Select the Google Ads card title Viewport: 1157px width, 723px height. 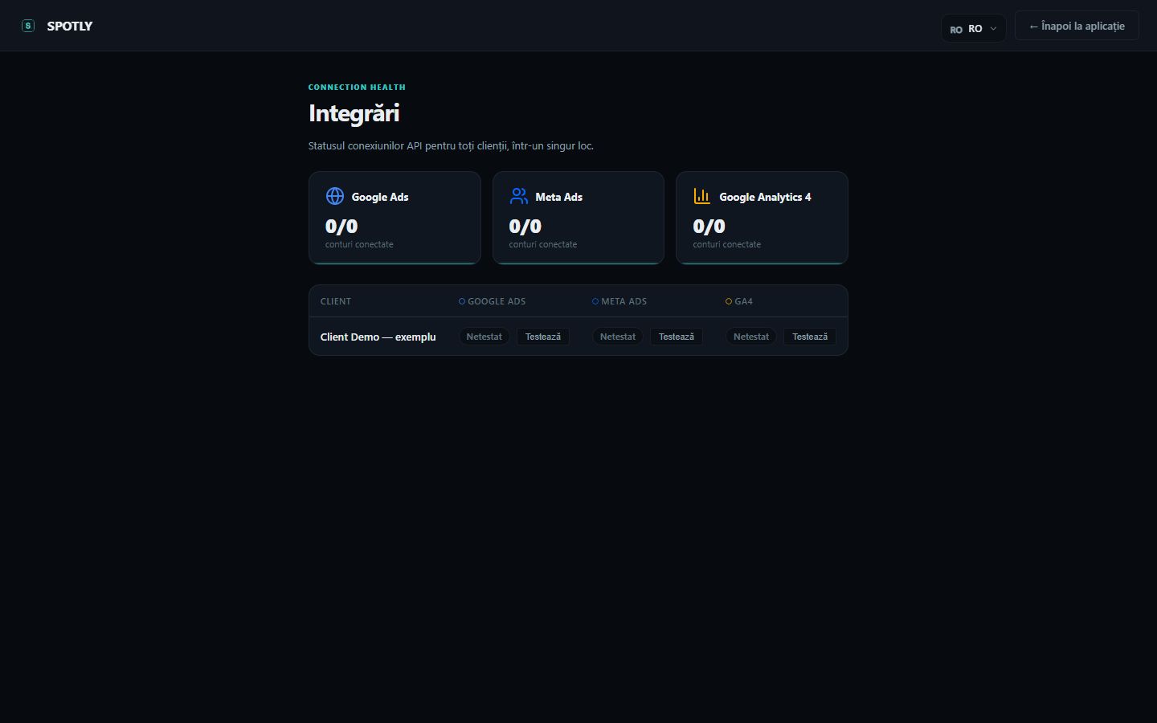(380, 197)
